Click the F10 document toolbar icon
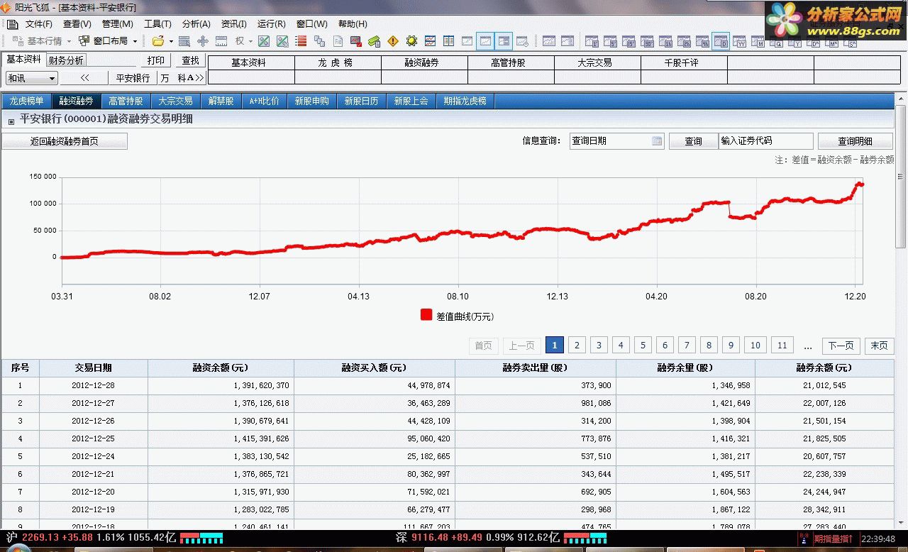The height and width of the screenshot is (552, 908). [x=338, y=41]
